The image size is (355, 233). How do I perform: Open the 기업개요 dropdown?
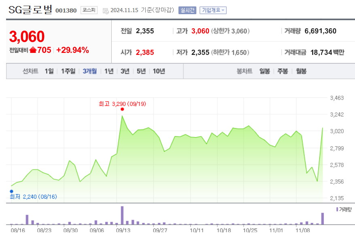213,10
